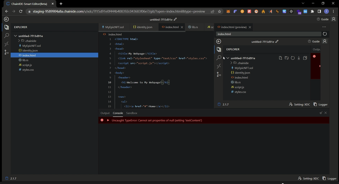Screen dimensions: 339x184
Task: Click the new folder icon in preview explorer
Action: point(287,58)
